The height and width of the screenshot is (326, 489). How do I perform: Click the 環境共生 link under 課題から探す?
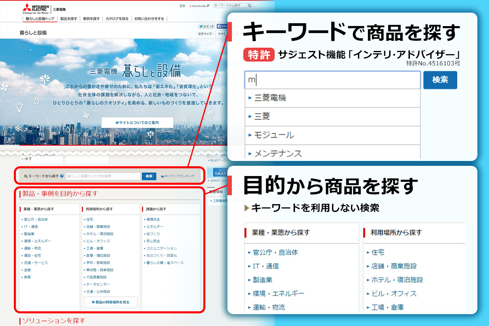(x=152, y=218)
